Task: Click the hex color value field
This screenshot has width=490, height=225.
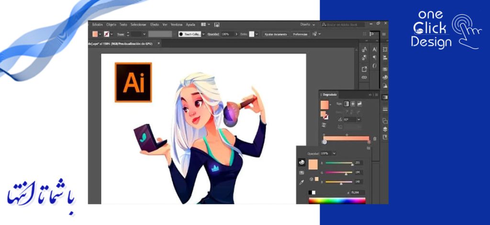Action: (x=358, y=193)
